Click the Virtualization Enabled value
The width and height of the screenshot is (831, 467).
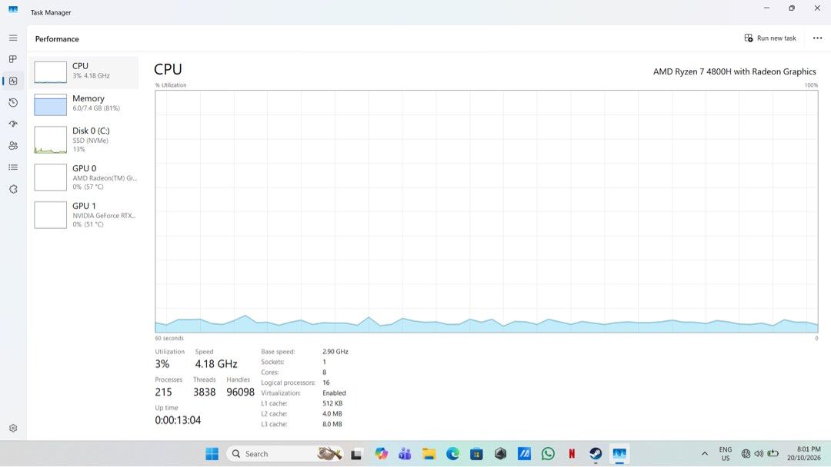pos(335,393)
